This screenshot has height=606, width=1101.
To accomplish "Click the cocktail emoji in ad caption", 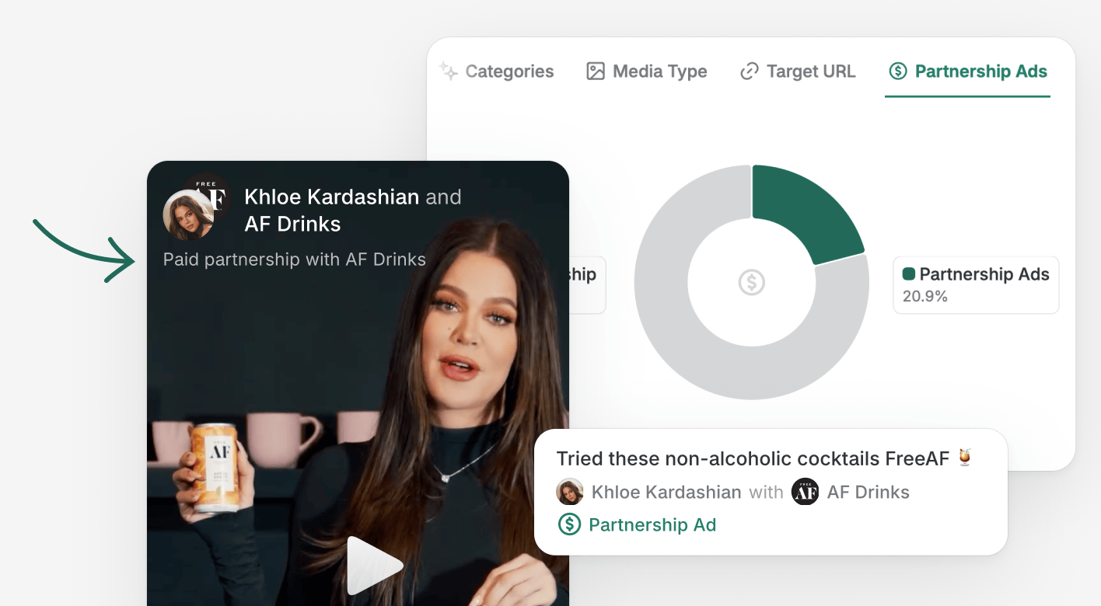I will tap(965, 458).
